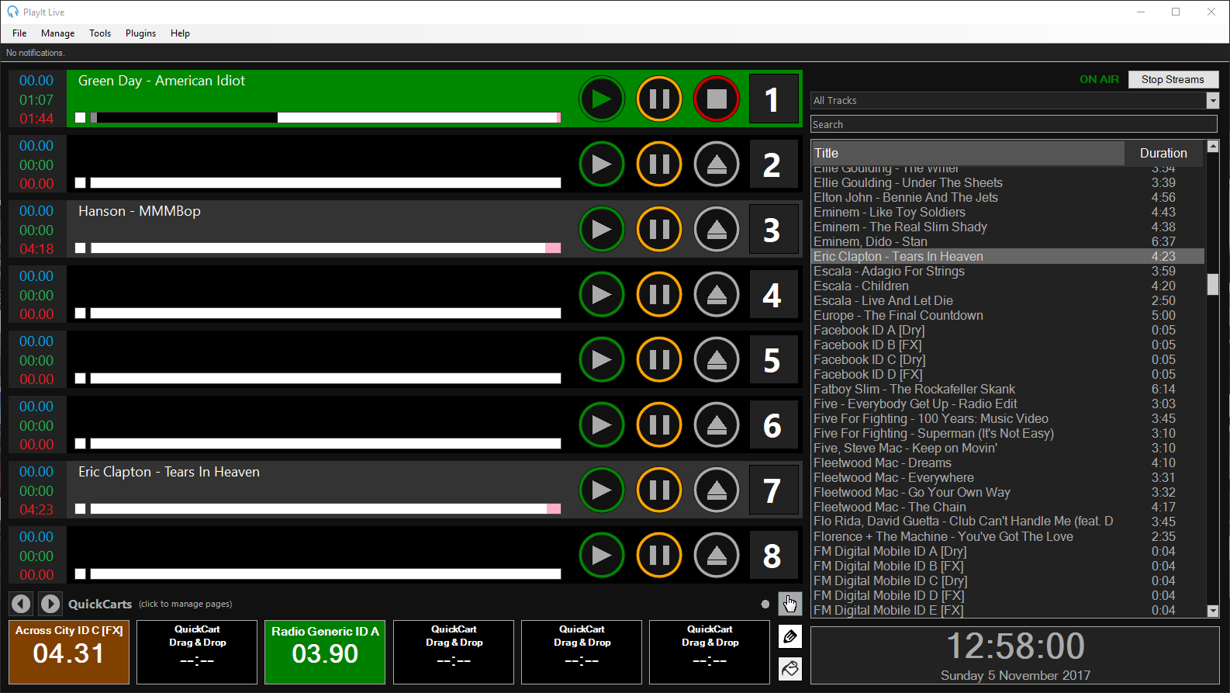Image resolution: width=1230 pixels, height=693 pixels.
Task: Select Fleetwood Mac - The Chain track
Action: pos(1007,507)
